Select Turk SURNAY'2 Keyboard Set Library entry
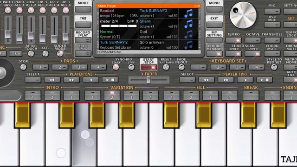The image size is (297, 167). [x=119, y=45]
